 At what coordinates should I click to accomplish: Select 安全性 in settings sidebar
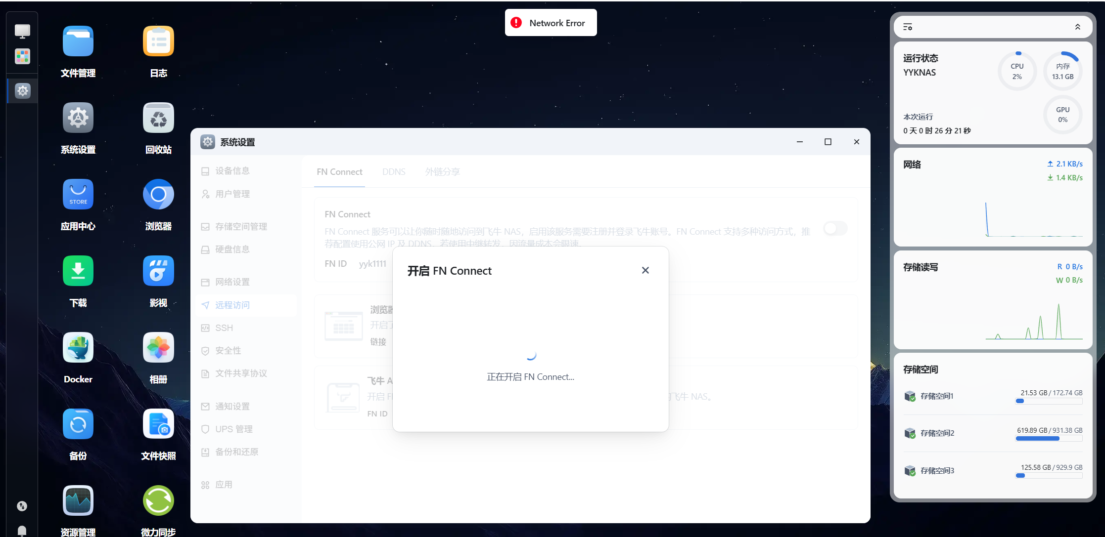coord(246,351)
